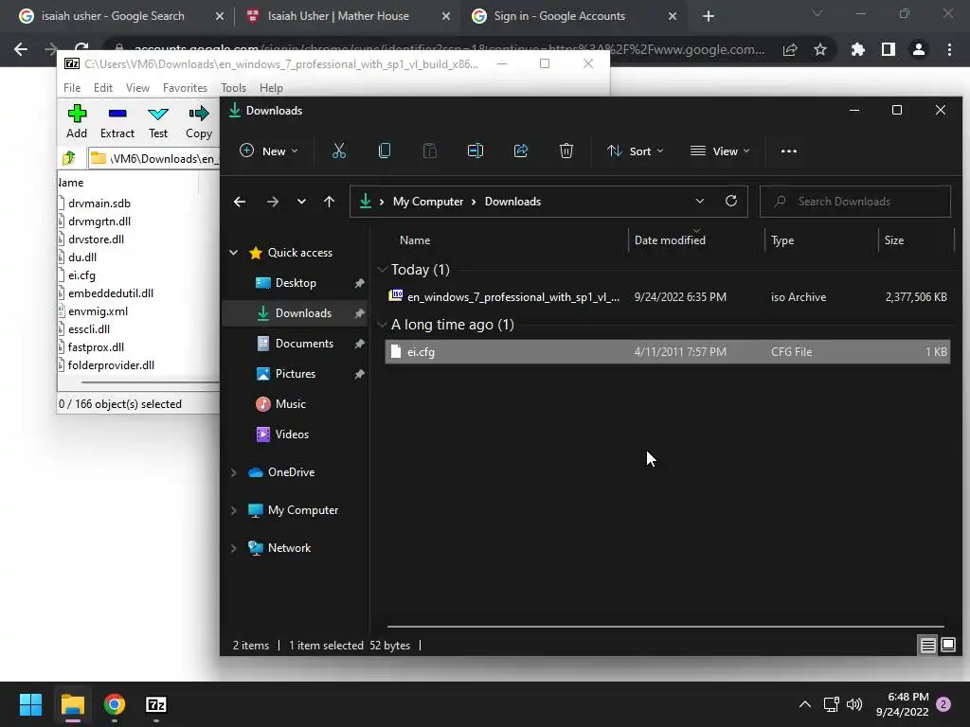Viewport: 970px width, 727px height.
Task: Open Chrome from taskbar
Action: click(115, 704)
